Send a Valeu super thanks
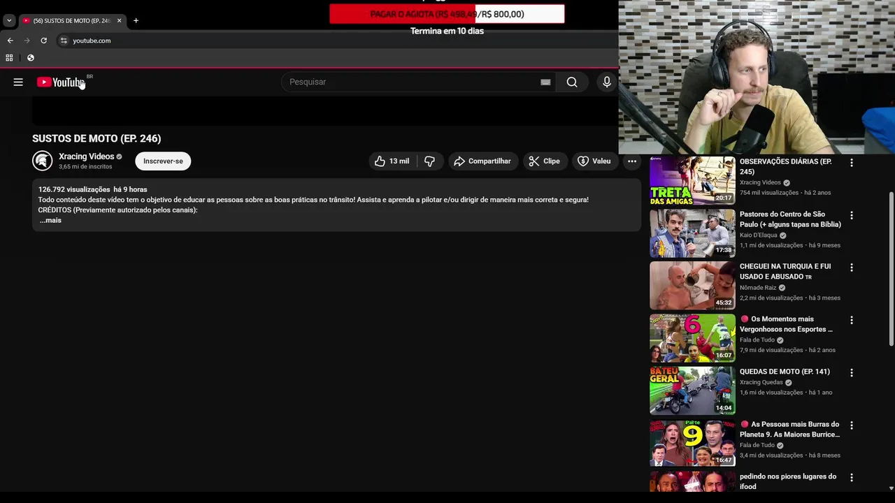 point(594,161)
